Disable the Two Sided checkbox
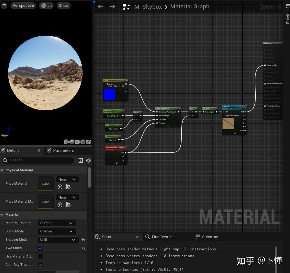Image resolution: width=290 pixels, height=273 pixels. point(41,248)
